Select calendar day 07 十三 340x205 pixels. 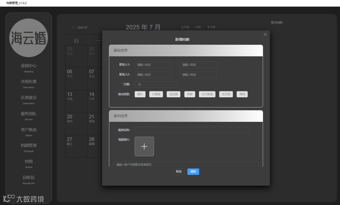[95, 78]
